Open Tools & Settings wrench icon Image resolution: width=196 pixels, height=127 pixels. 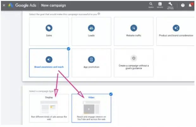(x=170, y=5)
